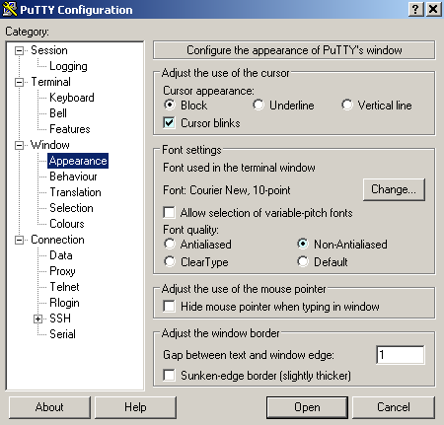Open the Rlogin category
This screenshot has width=444, height=425.
click(64, 303)
